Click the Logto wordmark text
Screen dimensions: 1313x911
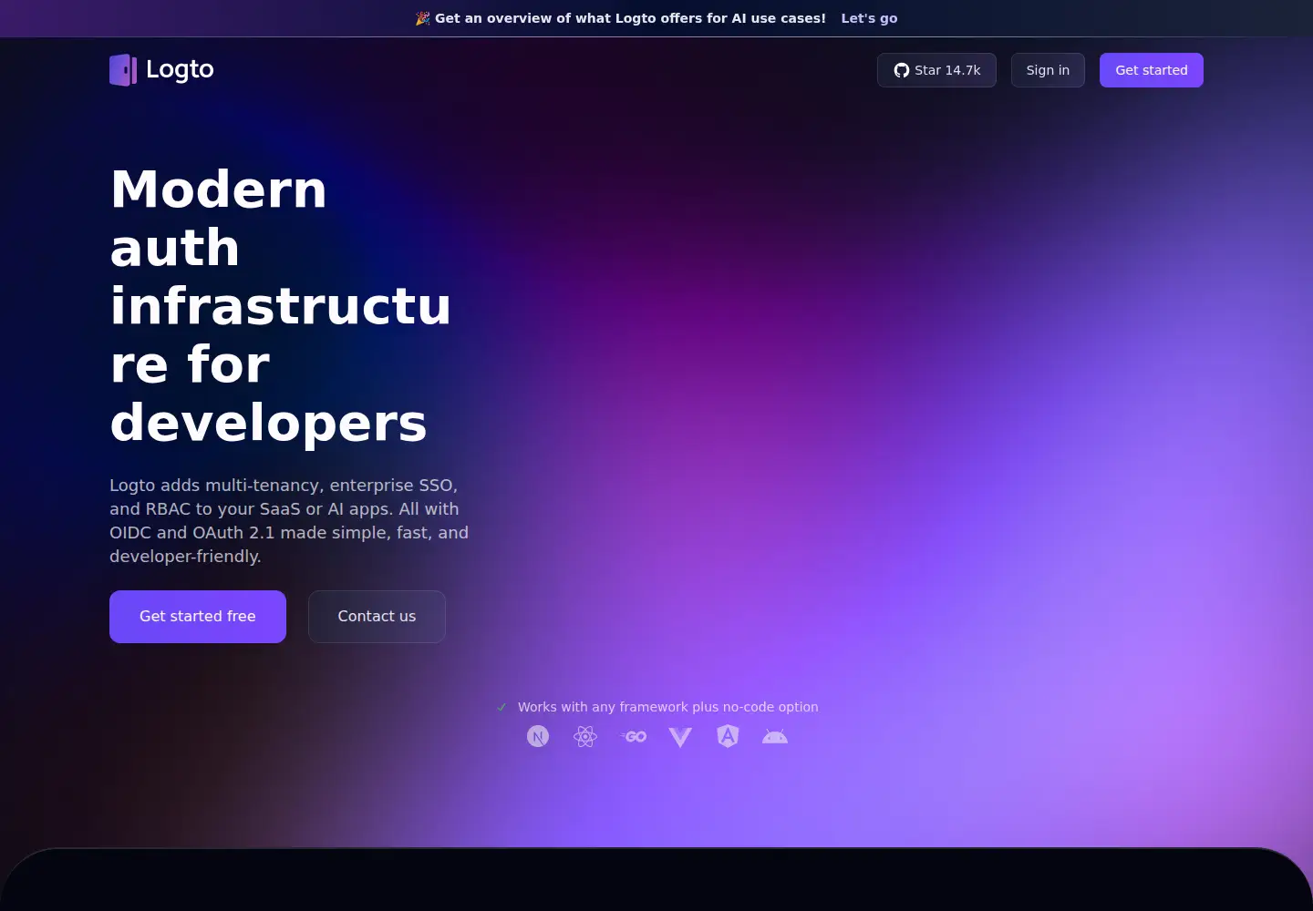pos(180,70)
